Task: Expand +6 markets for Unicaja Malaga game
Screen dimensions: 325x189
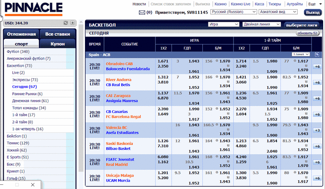Action: pyautogui.click(x=317, y=178)
